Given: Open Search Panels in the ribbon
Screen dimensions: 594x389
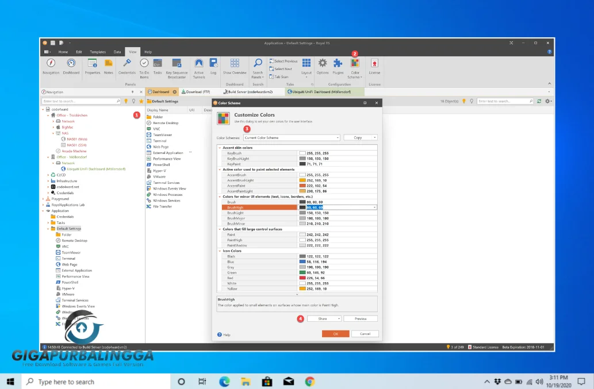Looking at the screenshot, I should [258, 68].
